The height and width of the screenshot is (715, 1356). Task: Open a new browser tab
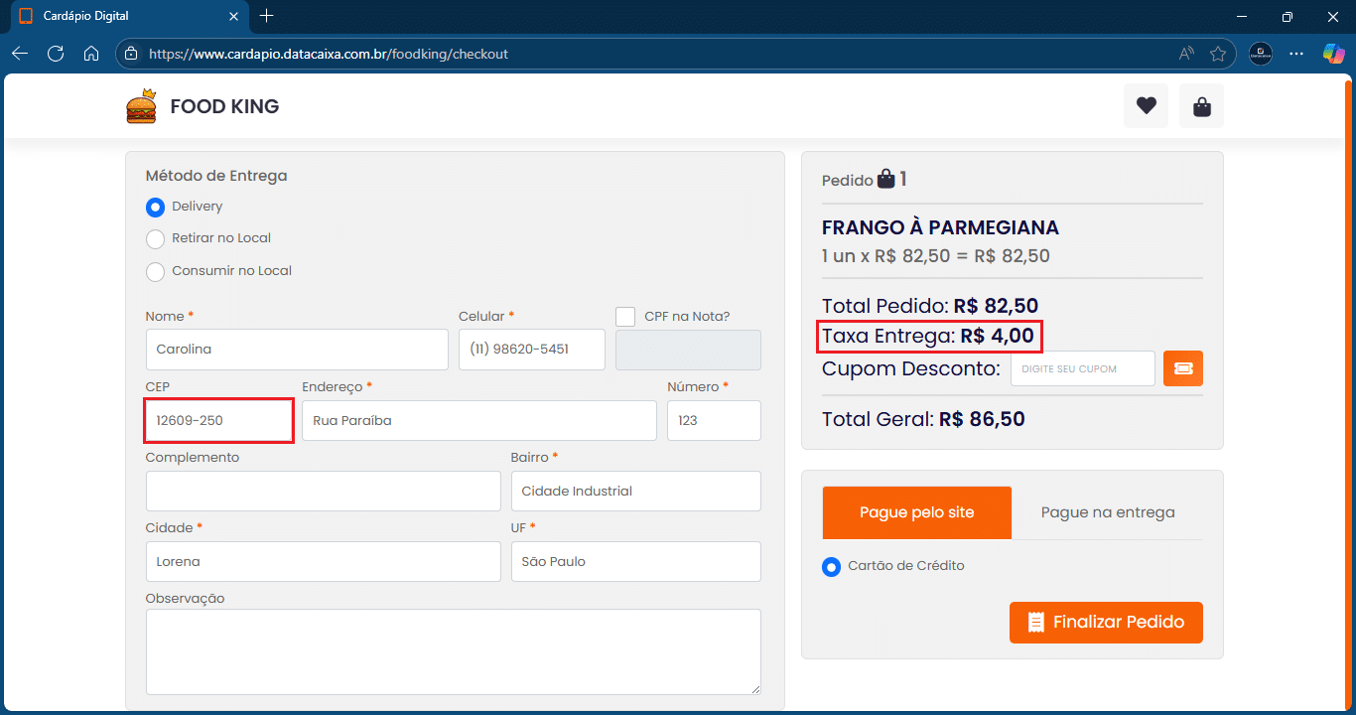(266, 16)
